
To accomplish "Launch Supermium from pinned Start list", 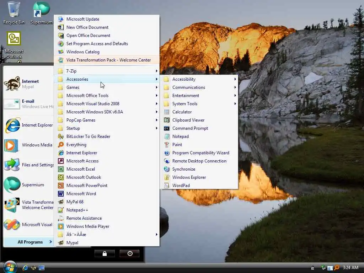I will [12, 185].
